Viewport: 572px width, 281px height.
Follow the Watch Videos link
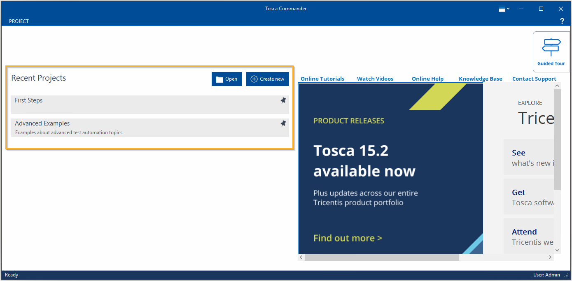tap(375, 79)
